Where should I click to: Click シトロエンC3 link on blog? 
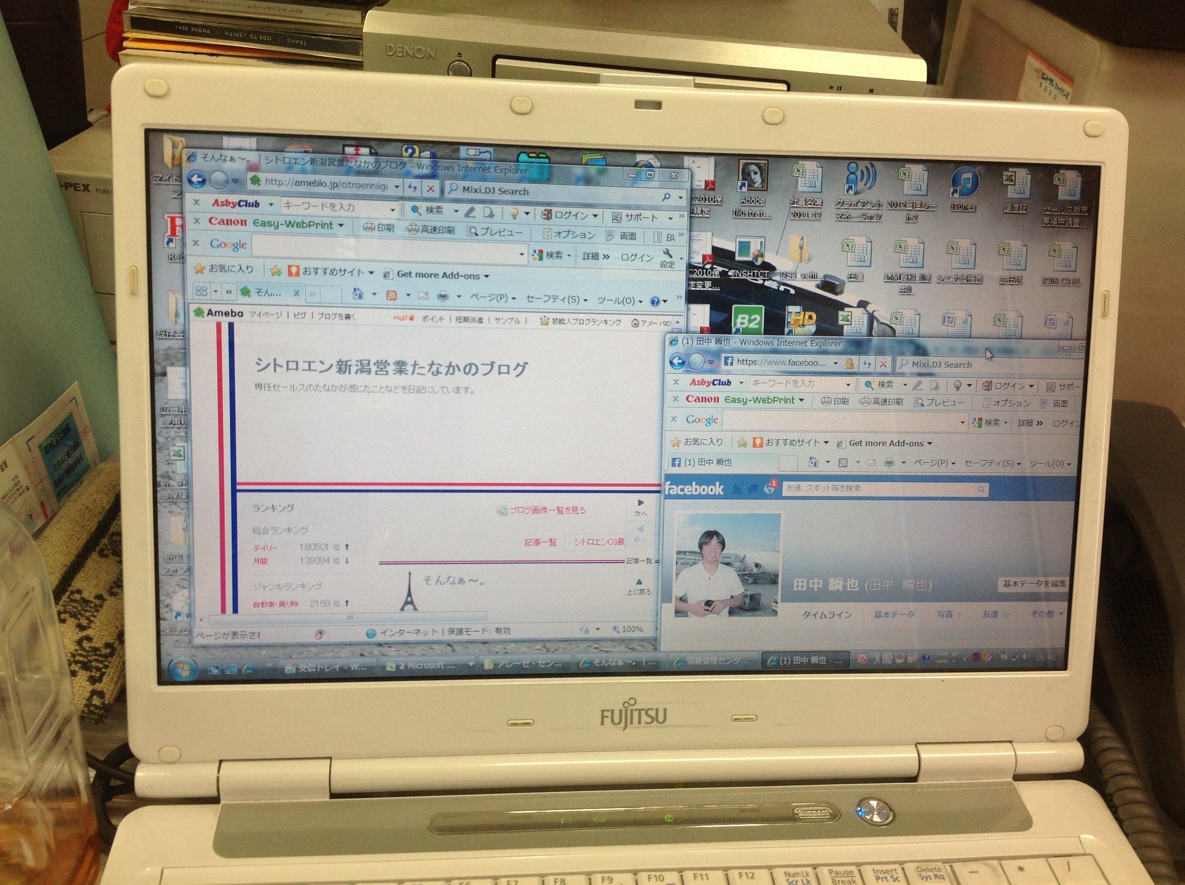click(x=598, y=542)
